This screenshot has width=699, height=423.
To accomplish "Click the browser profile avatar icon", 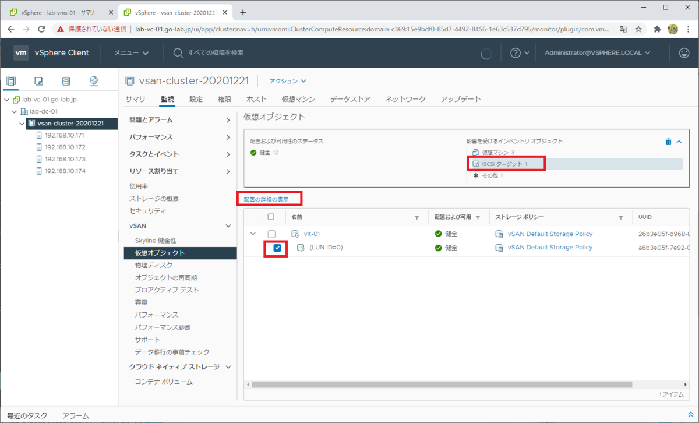I will (x=673, y=29).
